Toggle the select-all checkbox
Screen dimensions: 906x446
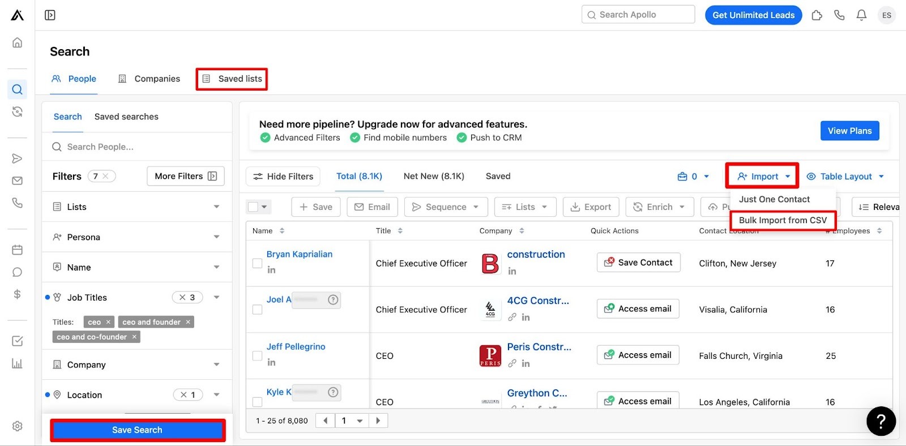pos(253,207)
